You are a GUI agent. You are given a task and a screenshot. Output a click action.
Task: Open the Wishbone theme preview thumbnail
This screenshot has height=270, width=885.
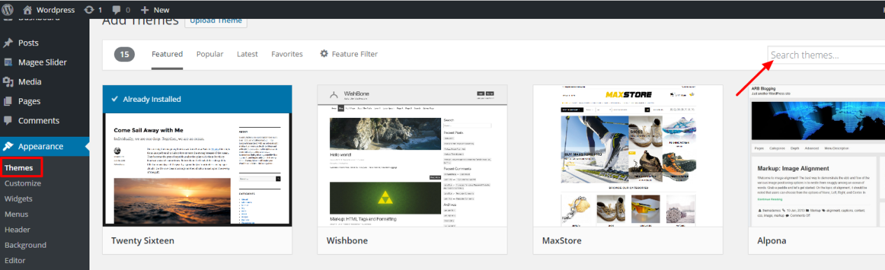412,156
